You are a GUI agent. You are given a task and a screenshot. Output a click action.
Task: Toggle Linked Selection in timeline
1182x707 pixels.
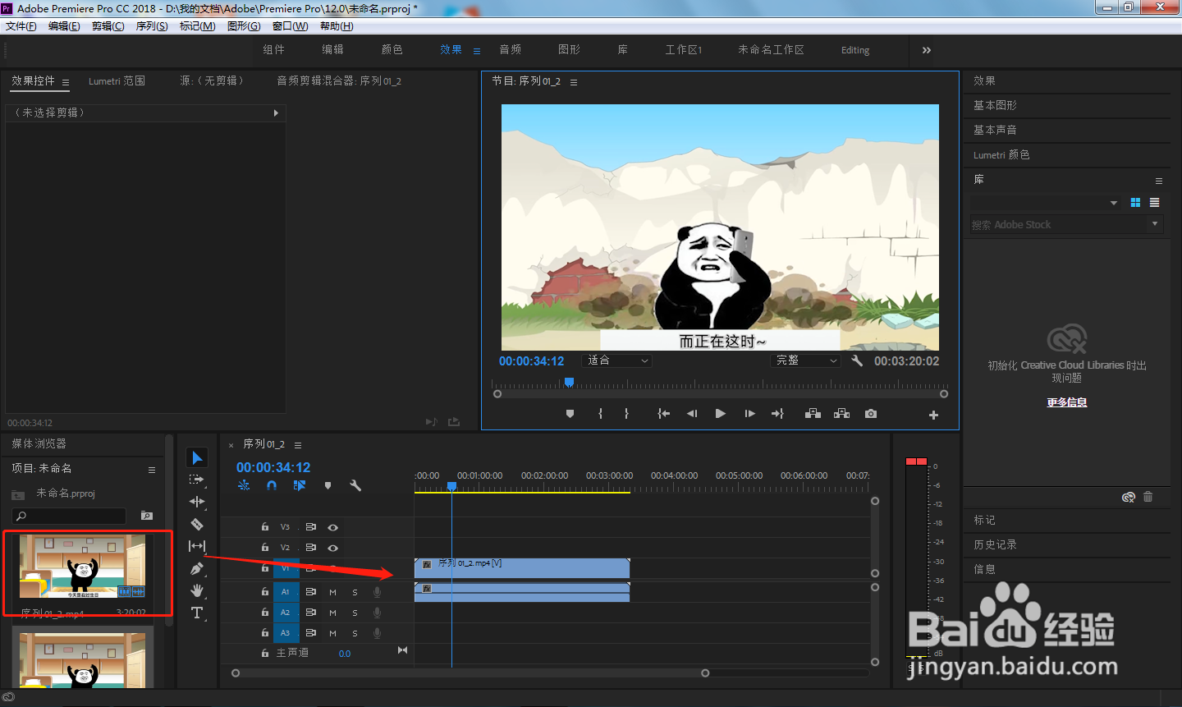300,485
